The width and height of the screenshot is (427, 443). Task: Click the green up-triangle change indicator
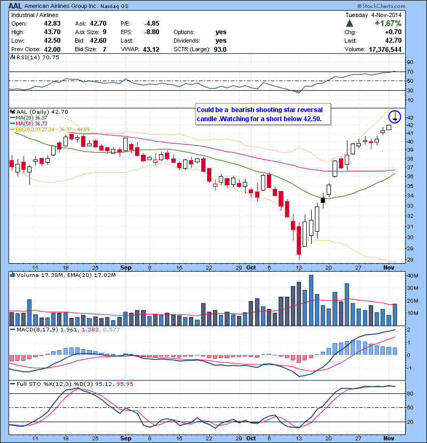tap(350, 23)
